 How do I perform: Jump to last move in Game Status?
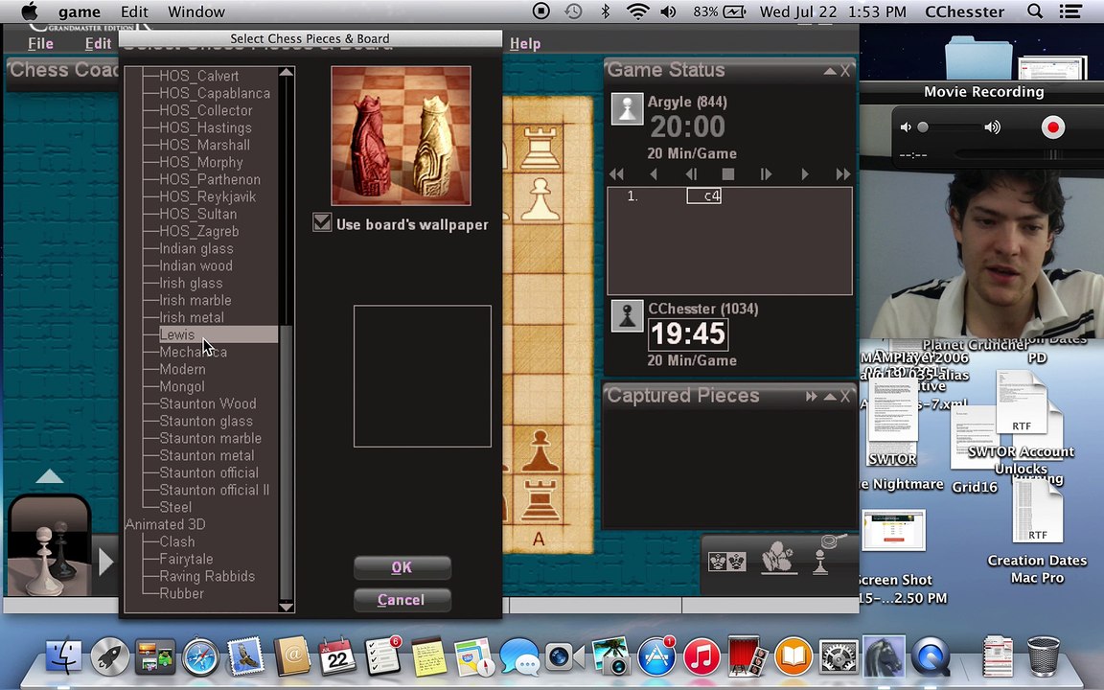click(x=842, y=173)
